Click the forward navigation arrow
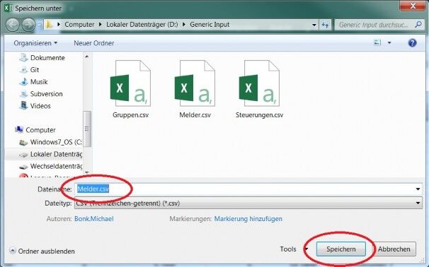This screenshot has height=267, width=429. (x=28, y=25)
